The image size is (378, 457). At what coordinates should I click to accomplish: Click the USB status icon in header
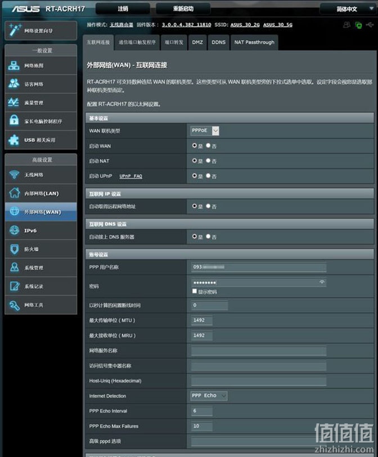coord(370,25)
